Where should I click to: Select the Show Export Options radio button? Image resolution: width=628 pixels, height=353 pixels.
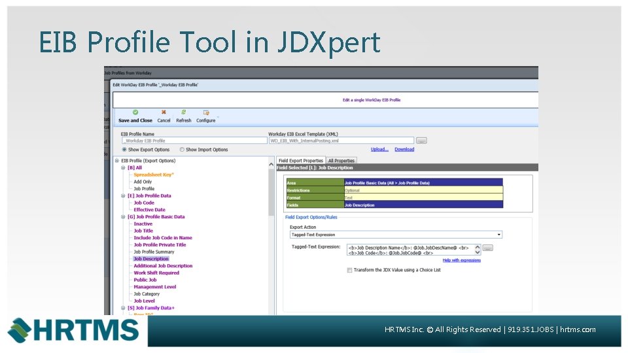[x=124, y=150]
